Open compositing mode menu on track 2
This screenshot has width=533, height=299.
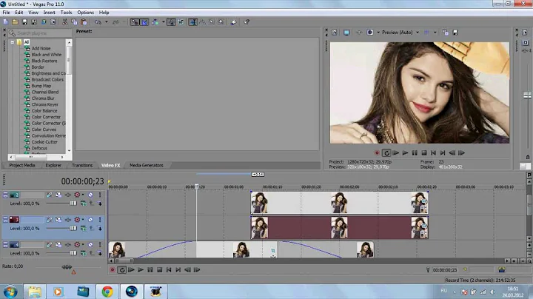point(83,204)
